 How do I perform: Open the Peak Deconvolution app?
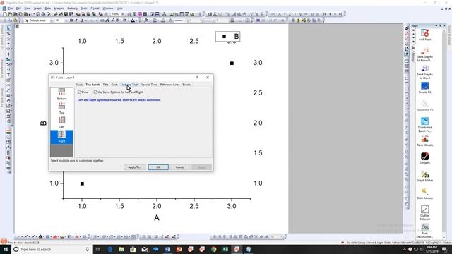click(424, 231)
